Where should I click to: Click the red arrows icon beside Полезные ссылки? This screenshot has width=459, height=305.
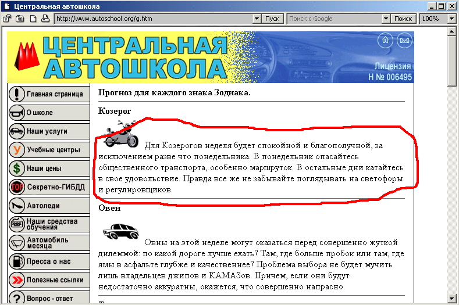(x=17, y=280)
